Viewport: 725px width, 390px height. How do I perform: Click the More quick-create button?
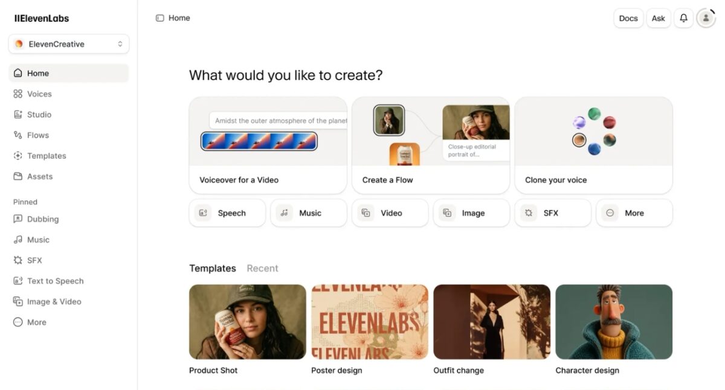(634, 213)
